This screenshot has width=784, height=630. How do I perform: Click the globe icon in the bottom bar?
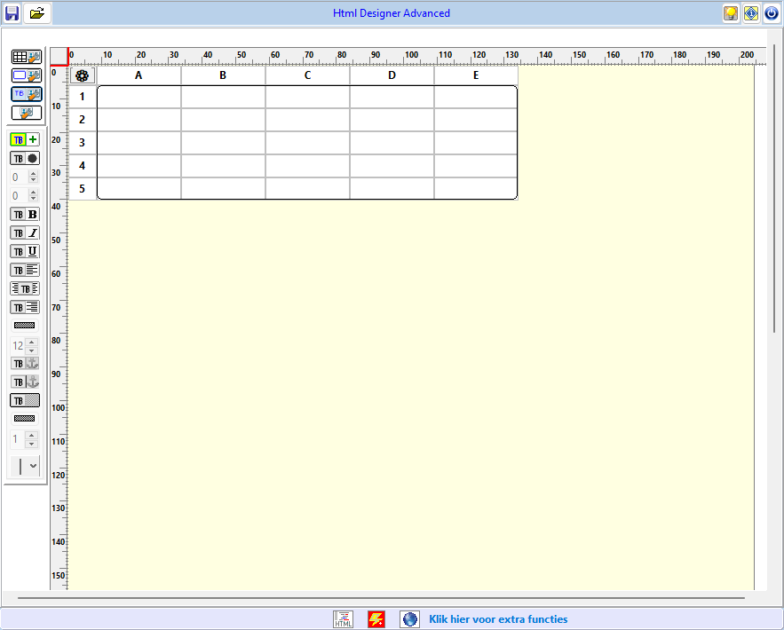tap(409, 619)
